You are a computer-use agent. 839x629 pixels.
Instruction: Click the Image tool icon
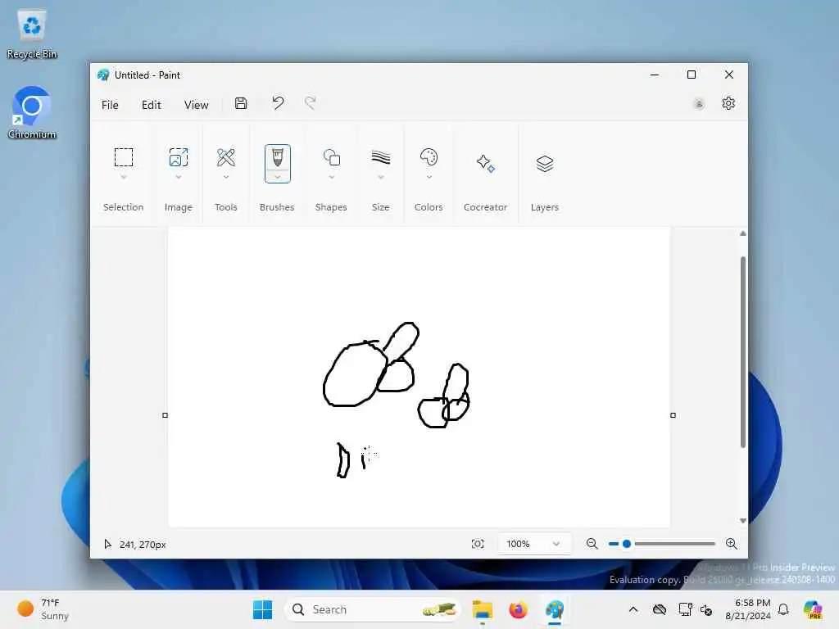[x=178, y=157]
